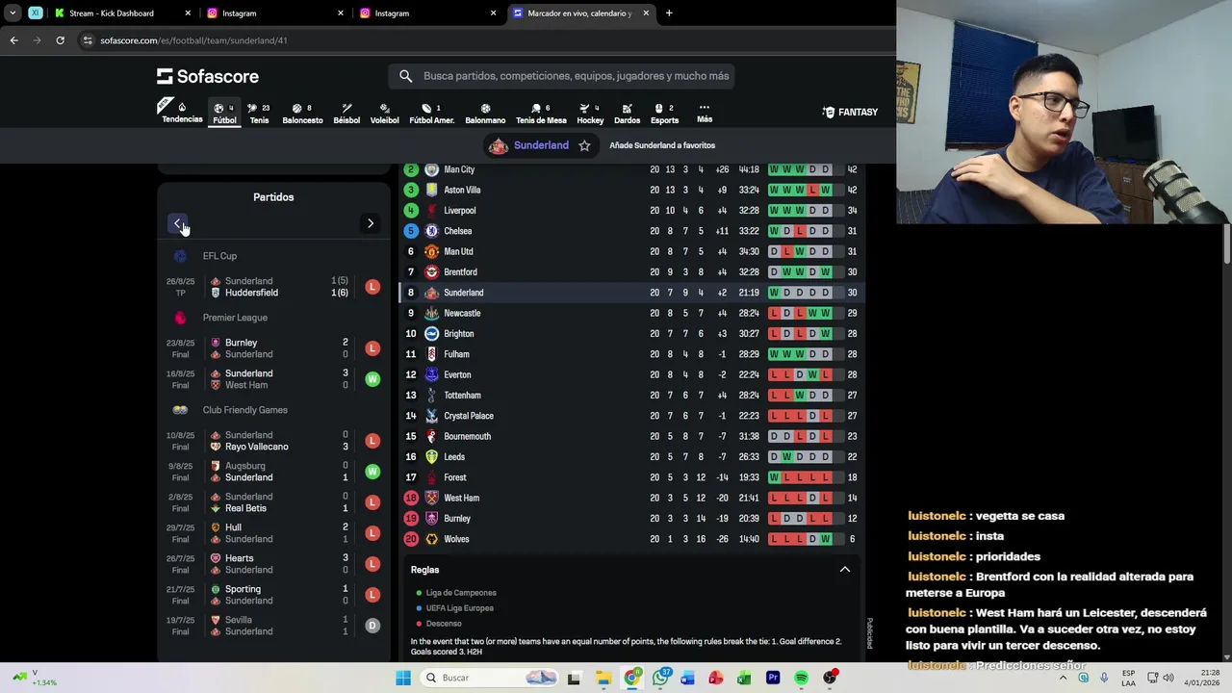
Task: Open the Premier League competition link
Action: pos(235,318)
